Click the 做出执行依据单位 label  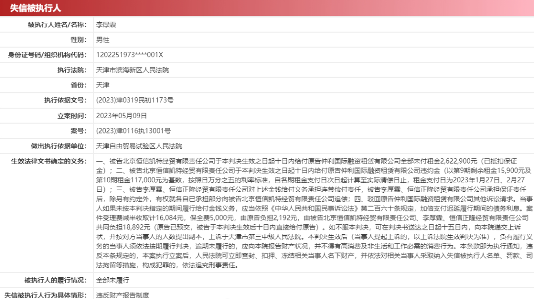point(58,146)
